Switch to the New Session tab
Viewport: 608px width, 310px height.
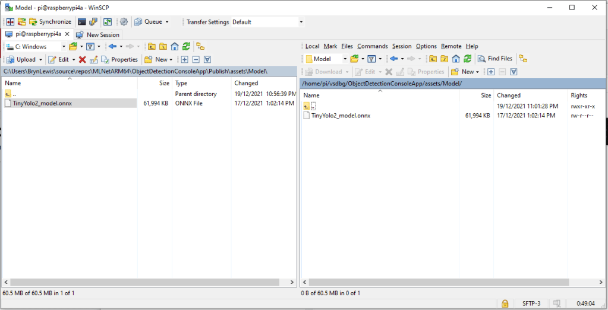99,34
